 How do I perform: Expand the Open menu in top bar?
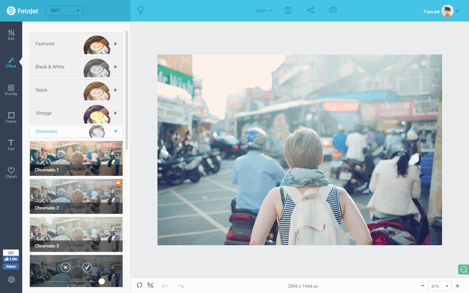264,11
